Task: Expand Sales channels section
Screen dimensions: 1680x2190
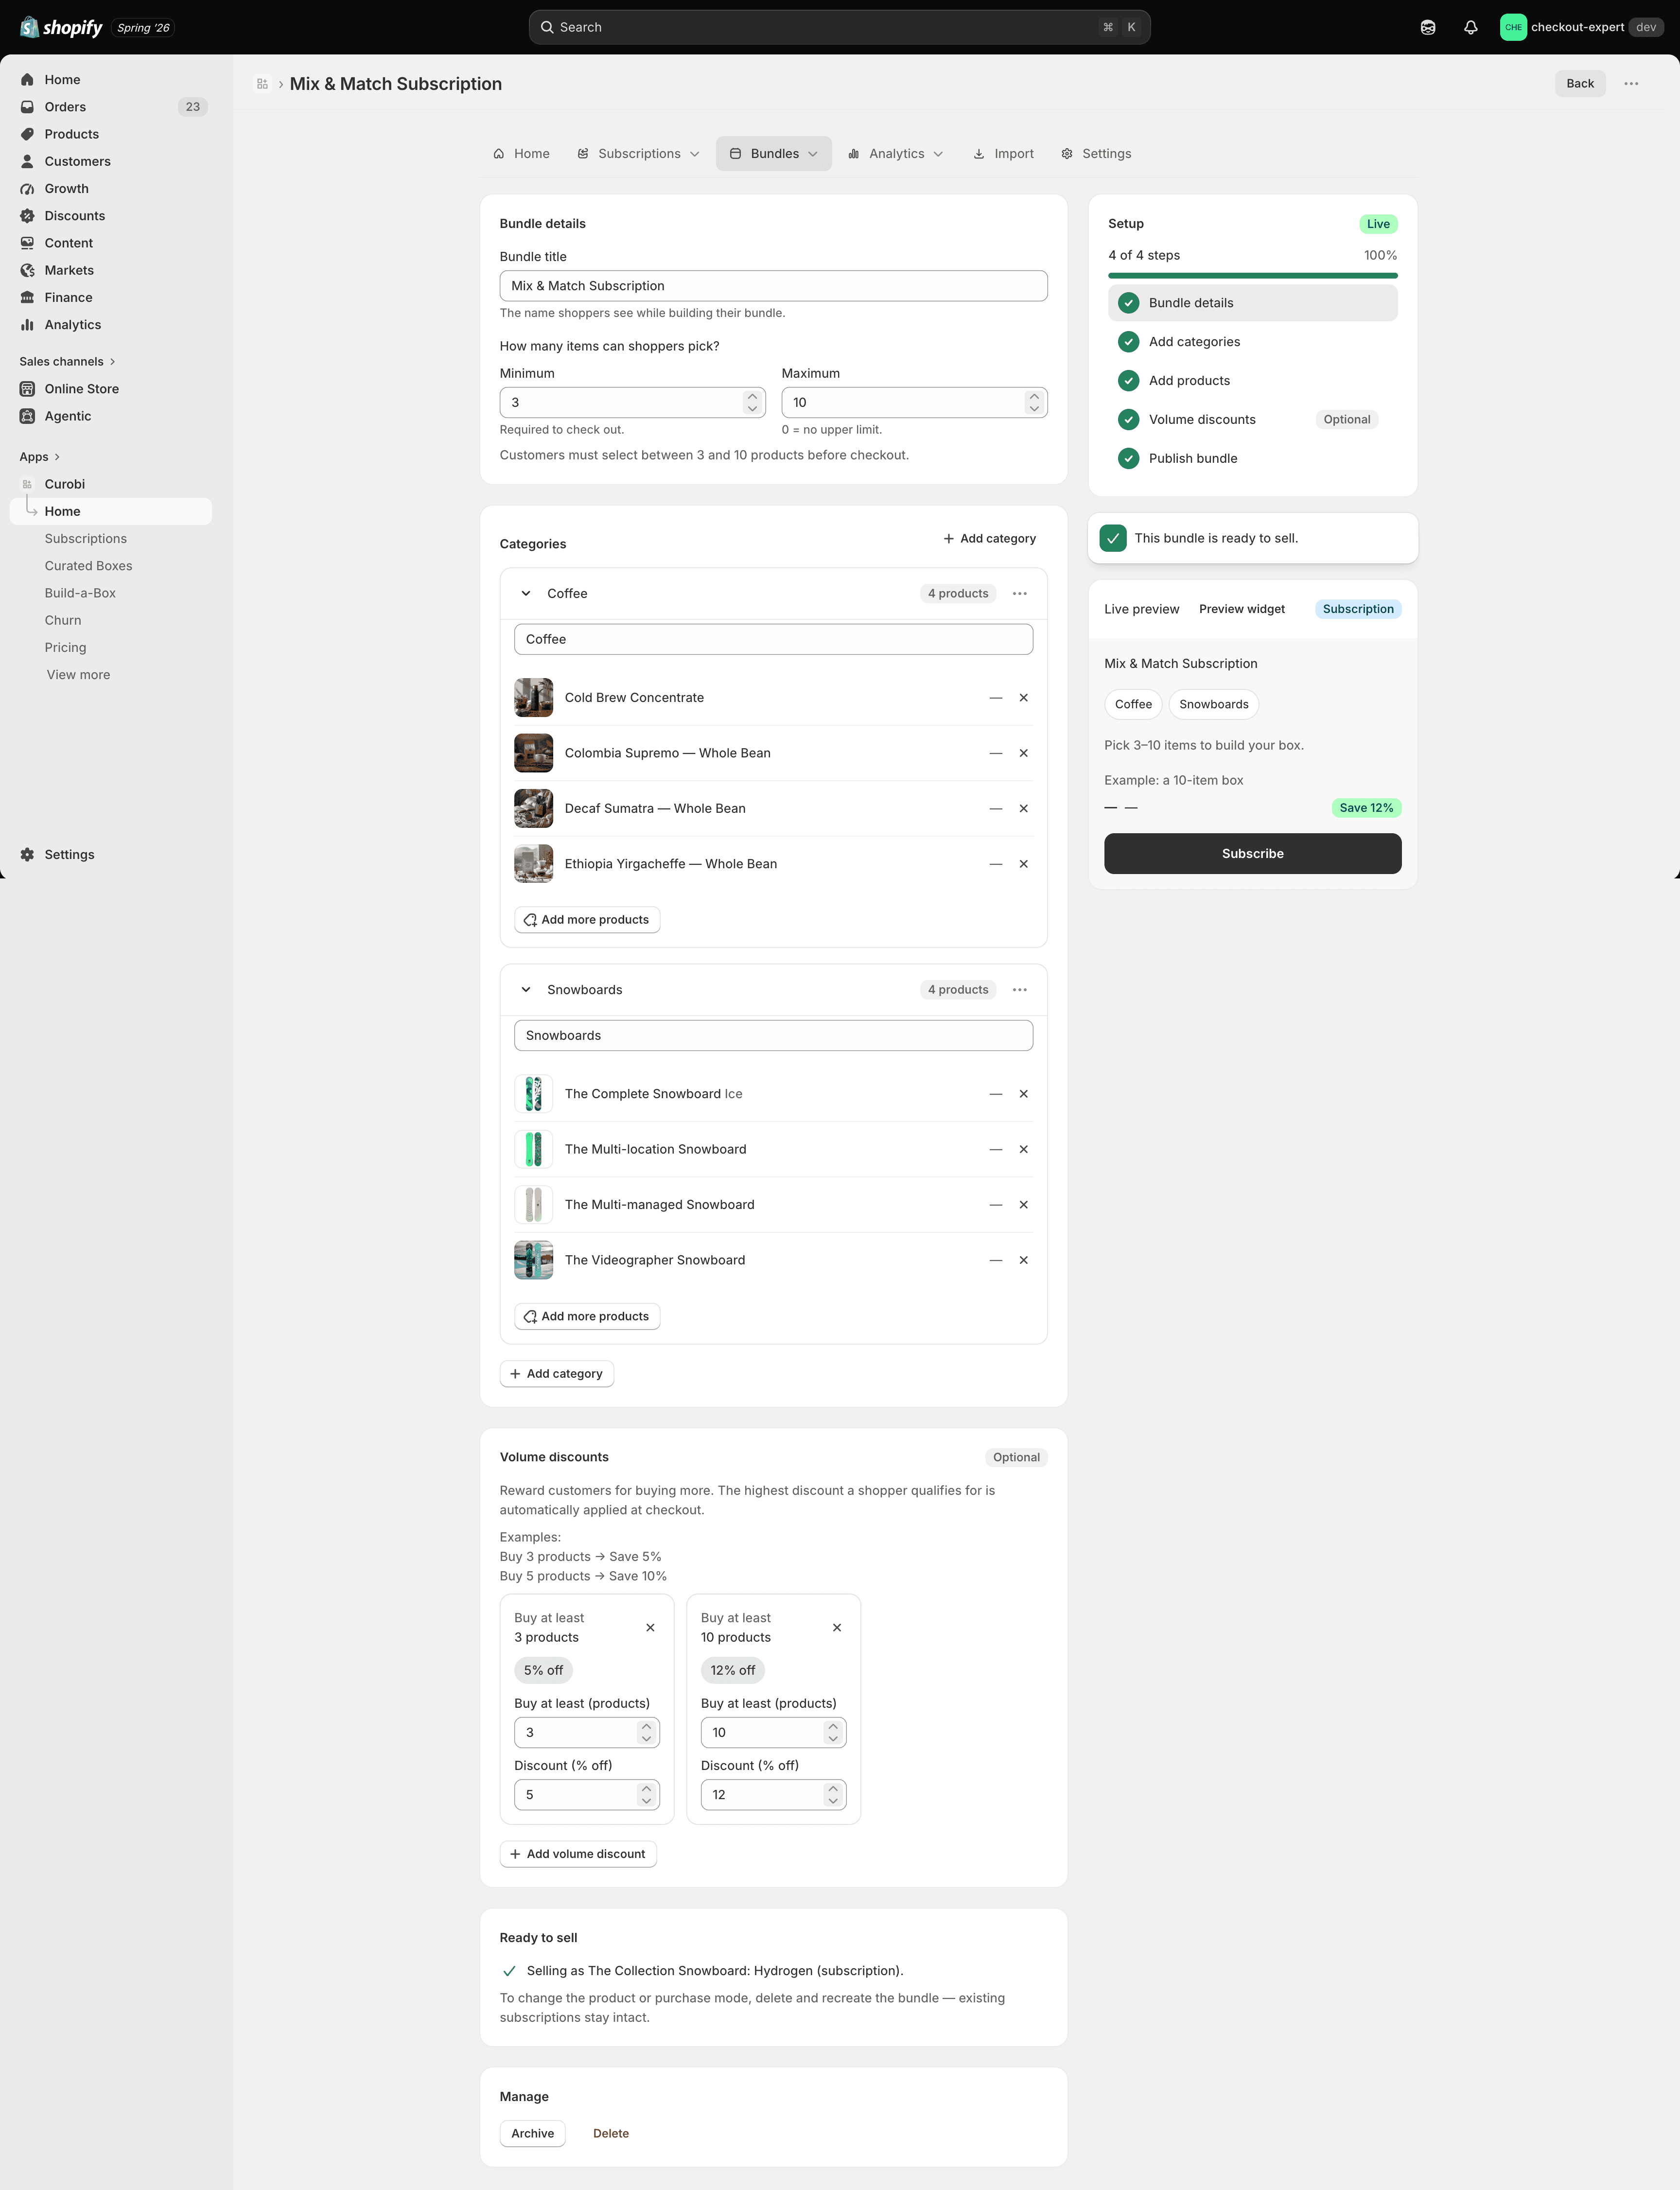Action: tap(67, 362)
